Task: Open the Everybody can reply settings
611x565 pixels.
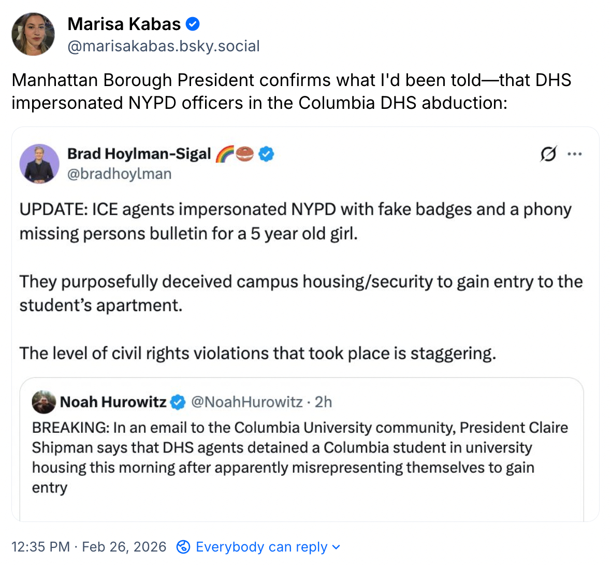Action: (x=261, y=547)
